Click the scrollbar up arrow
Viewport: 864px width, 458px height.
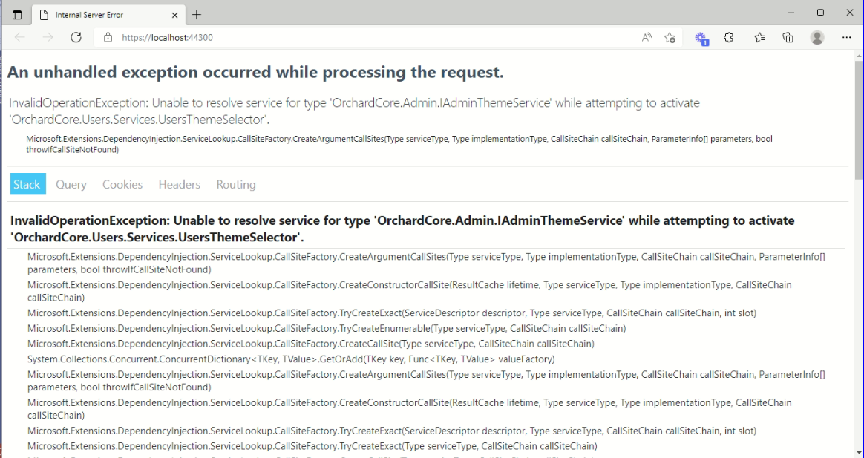point(859,56)
